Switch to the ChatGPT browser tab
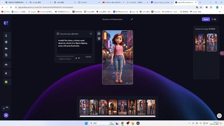This screenshot has width=224, height=126. [89, 2]
